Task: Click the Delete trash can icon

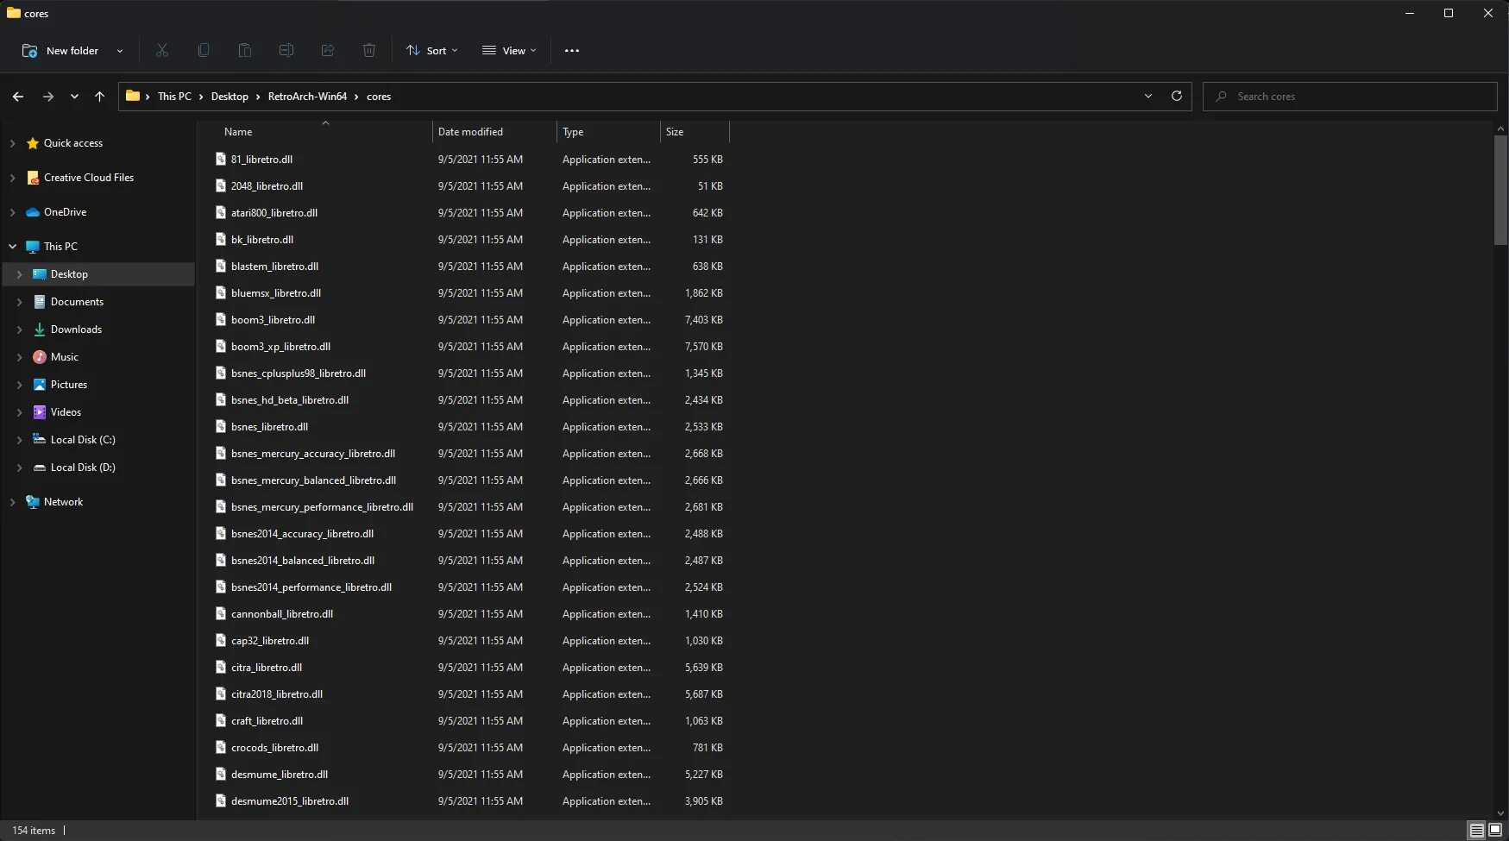Action: tap(369, 51)
